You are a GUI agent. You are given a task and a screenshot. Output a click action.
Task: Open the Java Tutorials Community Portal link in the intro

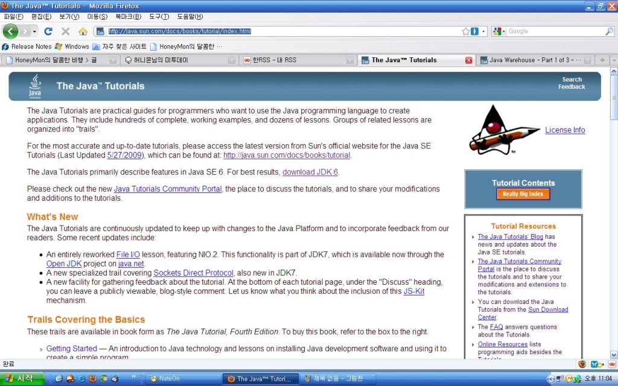pos(168,189)
